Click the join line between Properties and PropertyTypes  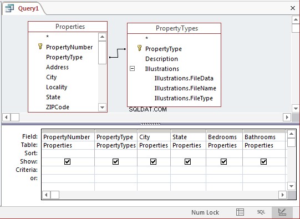(x=118, y=53)
